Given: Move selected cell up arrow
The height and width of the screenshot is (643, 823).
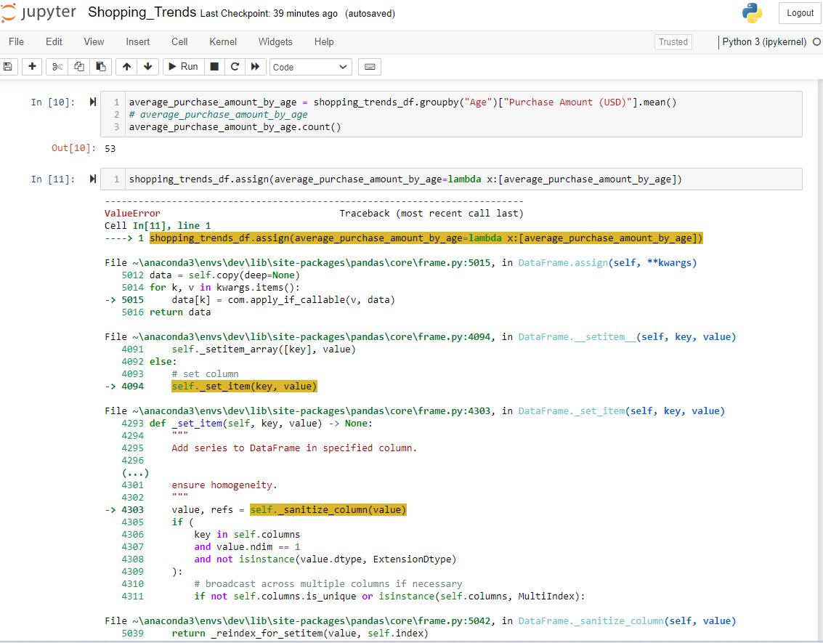Looking at the screenshot, I should click(x=126, y=67).
